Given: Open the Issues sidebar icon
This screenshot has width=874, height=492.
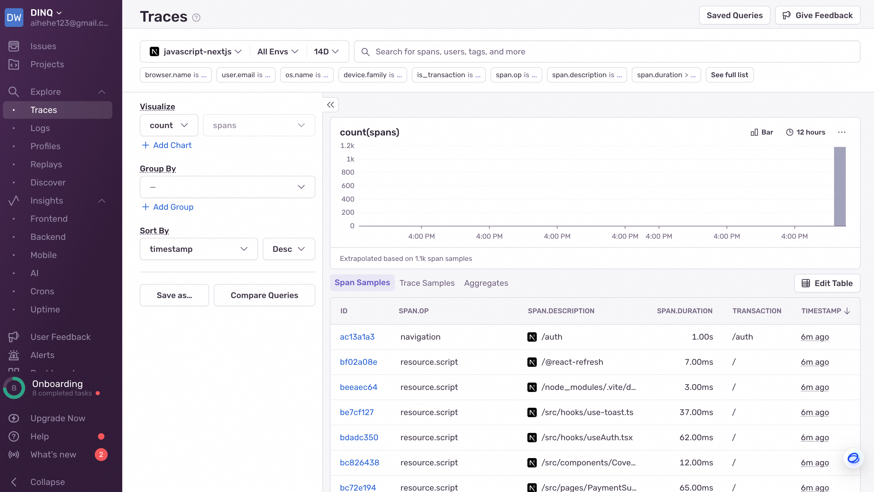Looking at the screenshot, I should (13, 46).
